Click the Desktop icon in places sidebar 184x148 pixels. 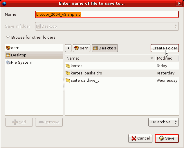tap(8, 55)
